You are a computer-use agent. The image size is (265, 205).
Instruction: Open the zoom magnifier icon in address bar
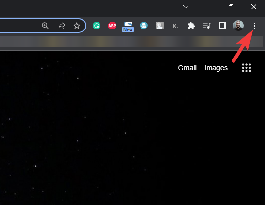[x=45, y=26]
